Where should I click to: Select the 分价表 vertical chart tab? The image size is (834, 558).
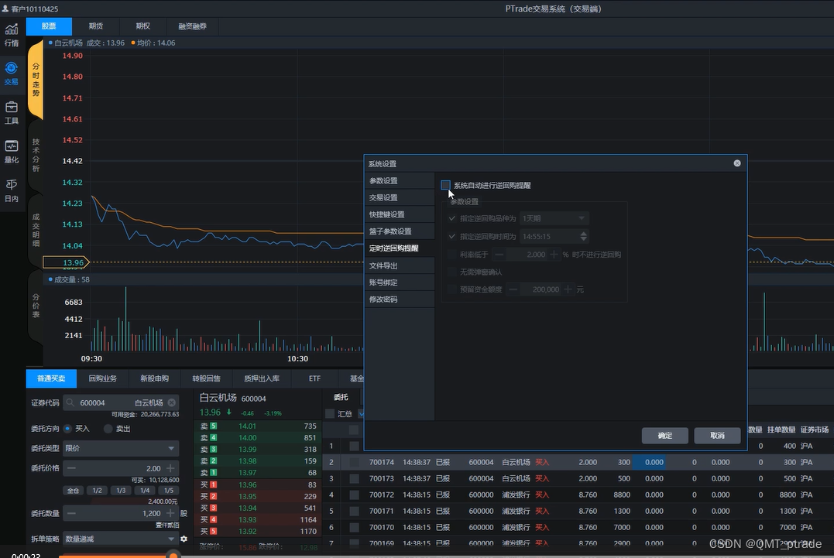pos(36,306)
